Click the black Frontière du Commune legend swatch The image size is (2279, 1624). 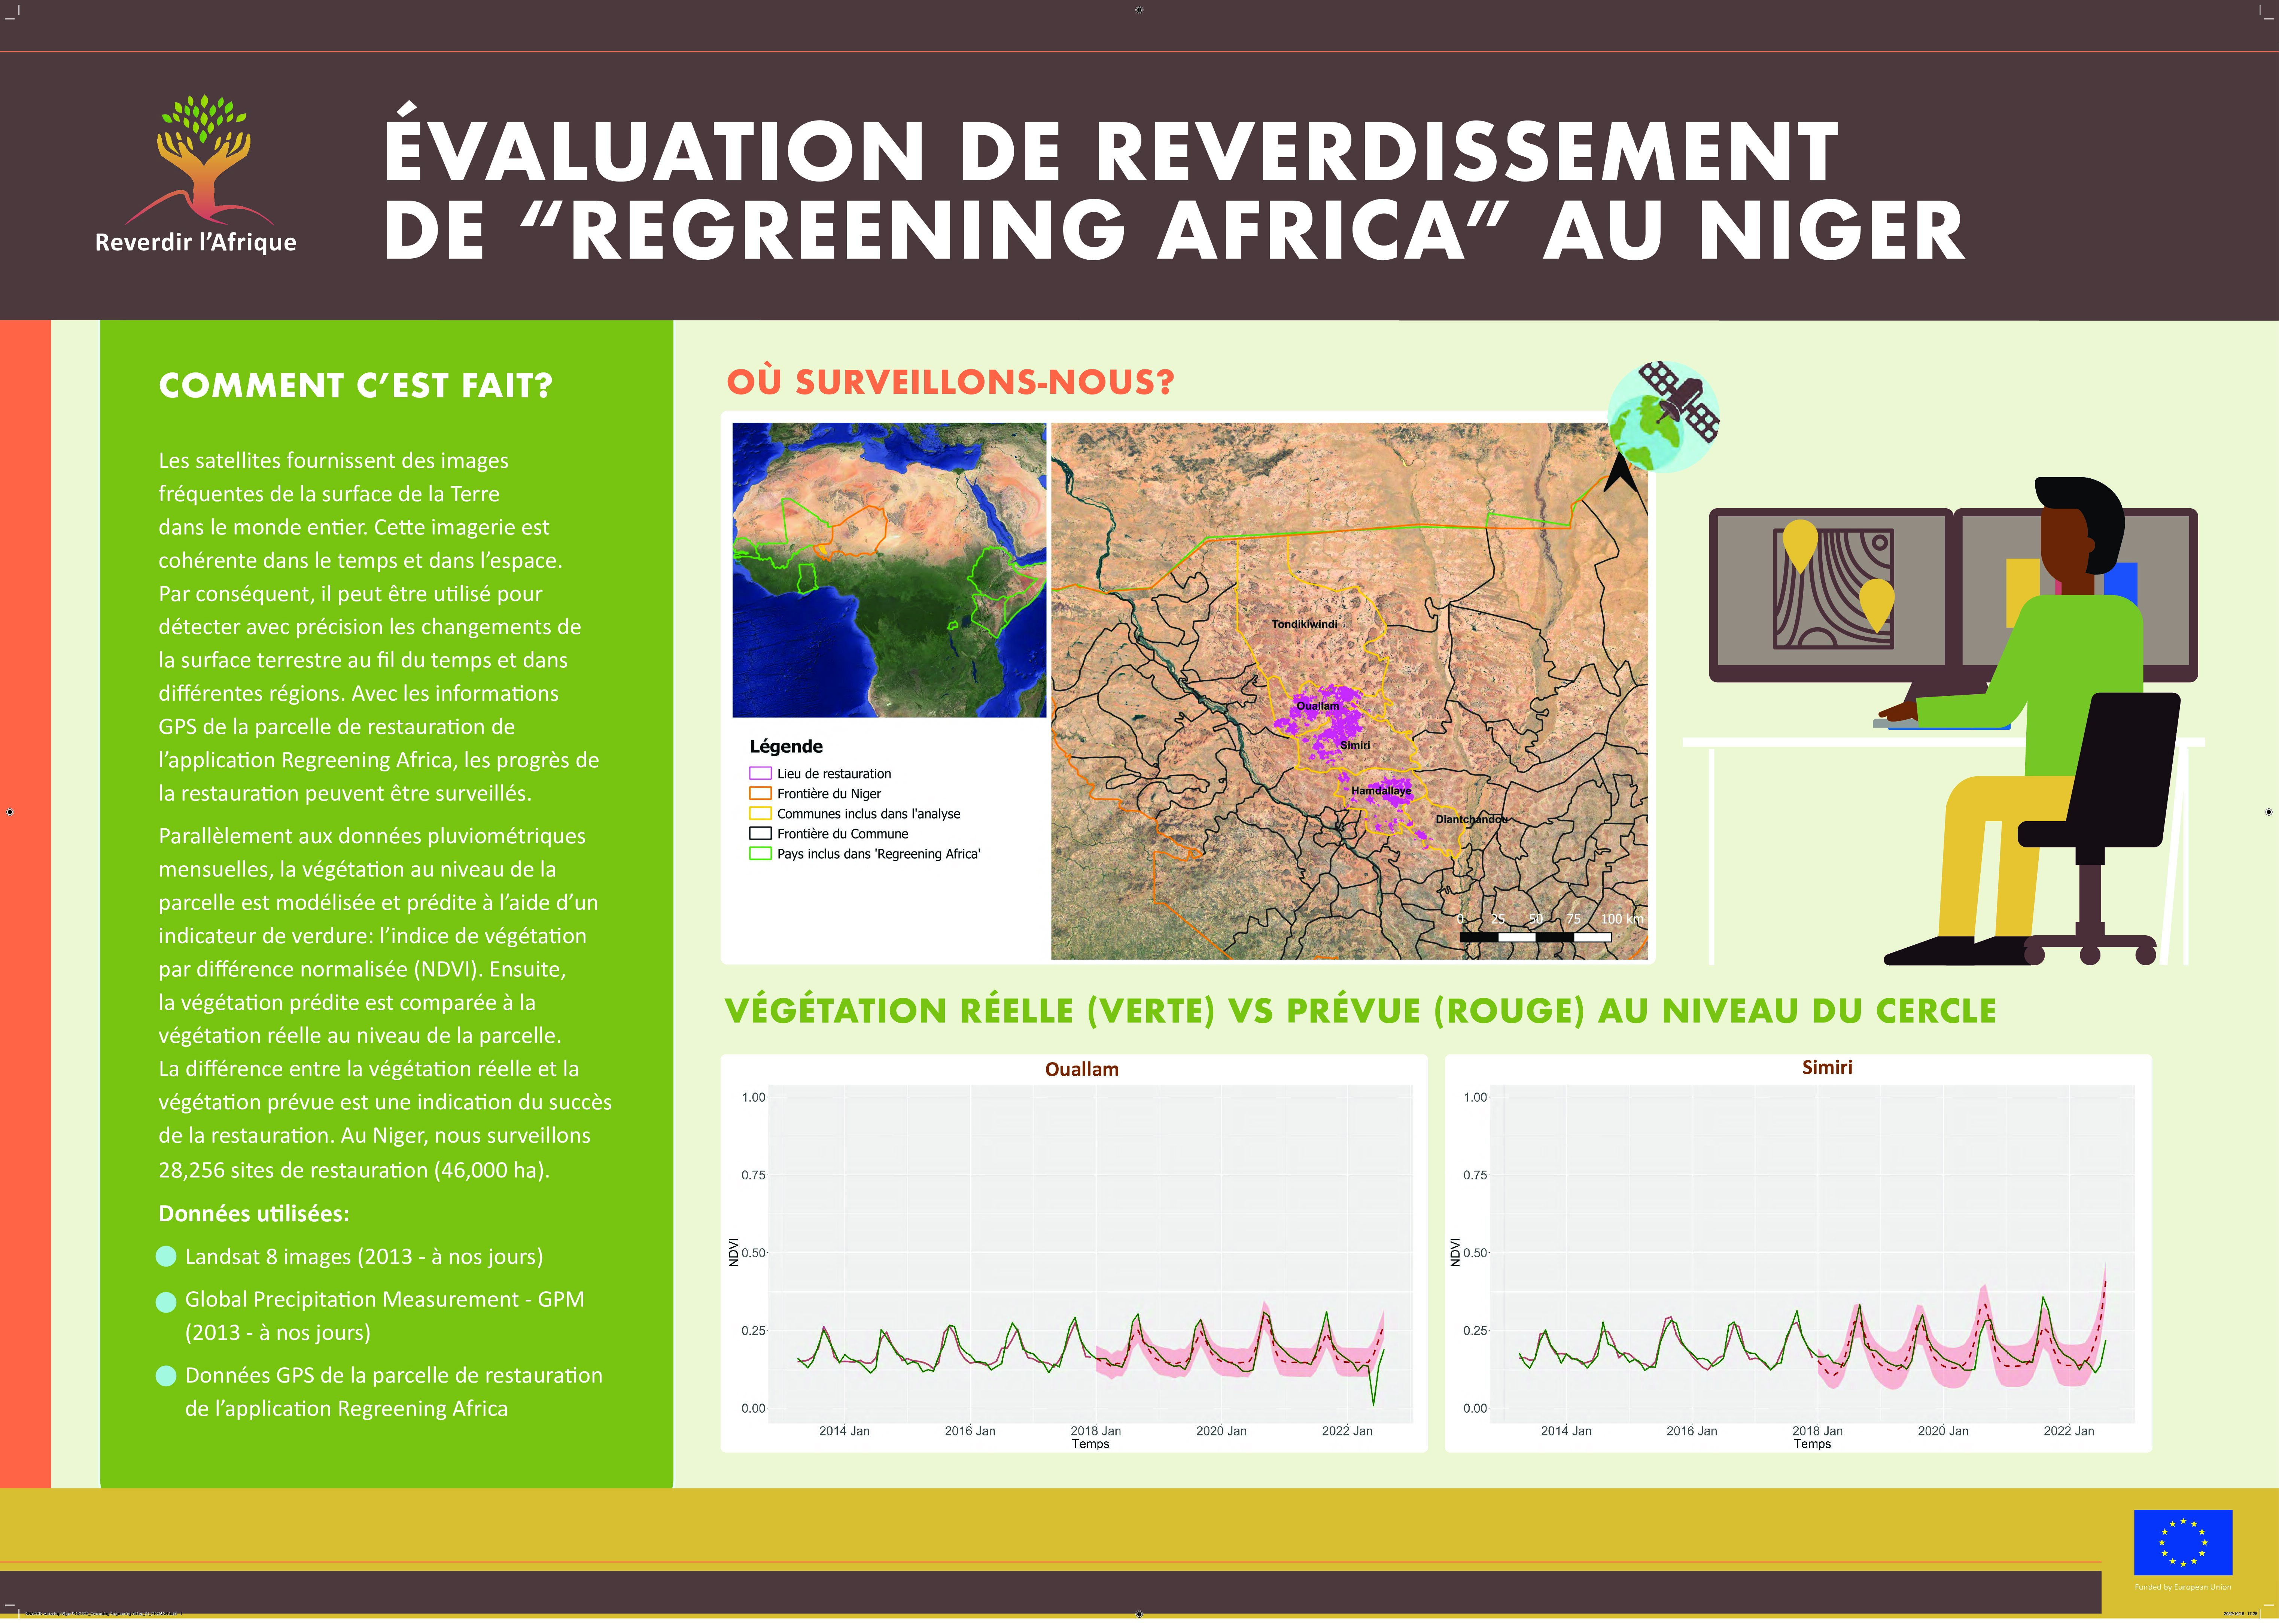[x=760, y=833]
